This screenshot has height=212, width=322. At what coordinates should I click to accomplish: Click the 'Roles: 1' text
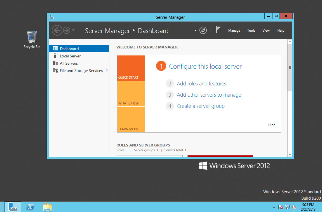tap(122, 150)
